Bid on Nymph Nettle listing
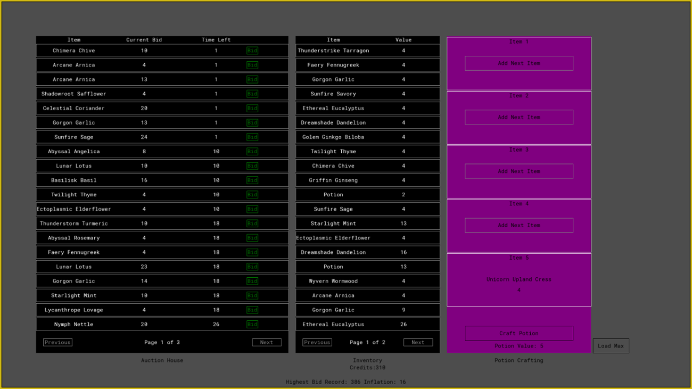Screen dimensions: 692x389 [x=252, y=324]
